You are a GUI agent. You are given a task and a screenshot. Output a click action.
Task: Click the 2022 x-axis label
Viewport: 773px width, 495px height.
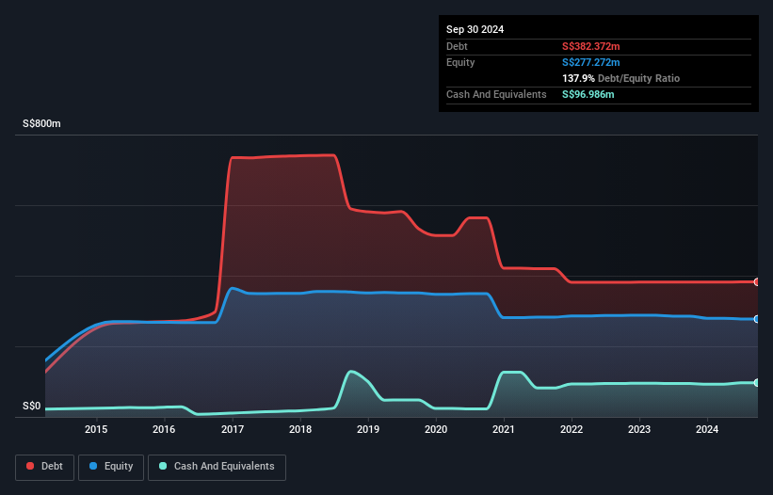click(572, 429)
